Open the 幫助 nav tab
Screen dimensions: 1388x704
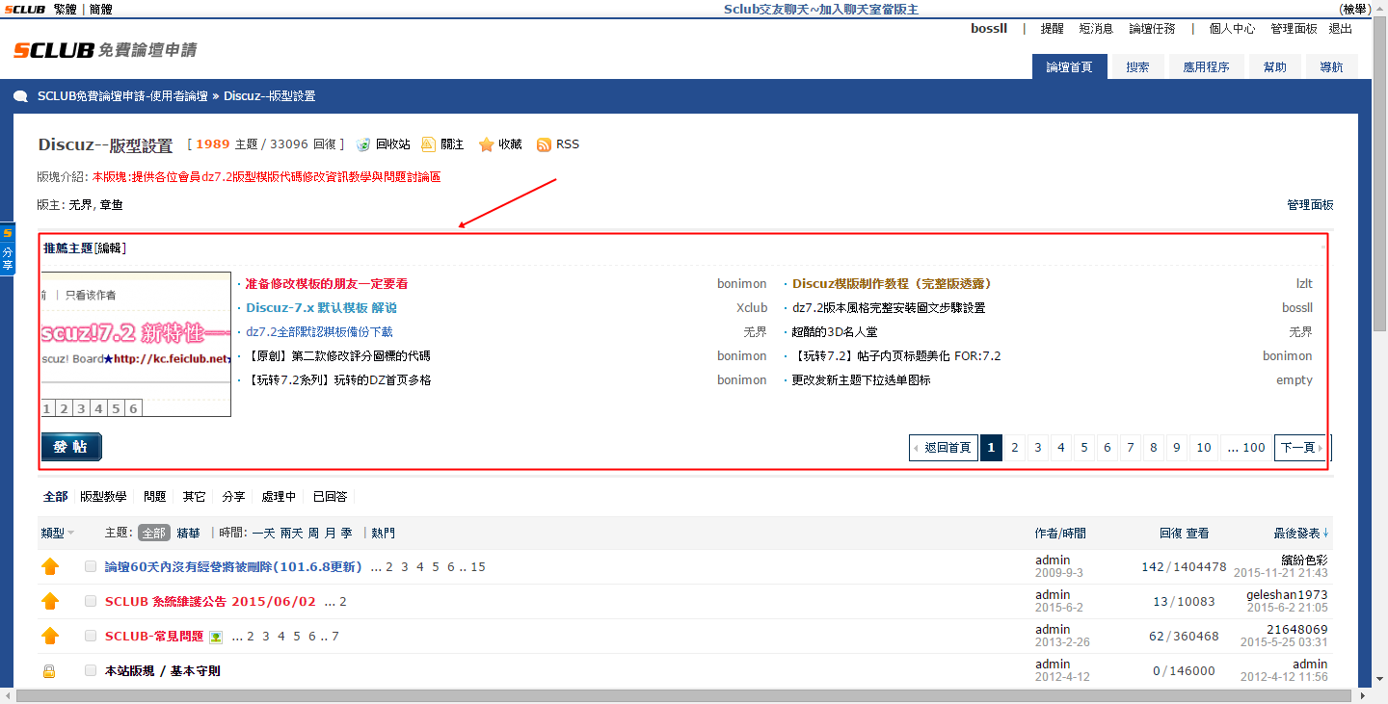point(1274,66)
